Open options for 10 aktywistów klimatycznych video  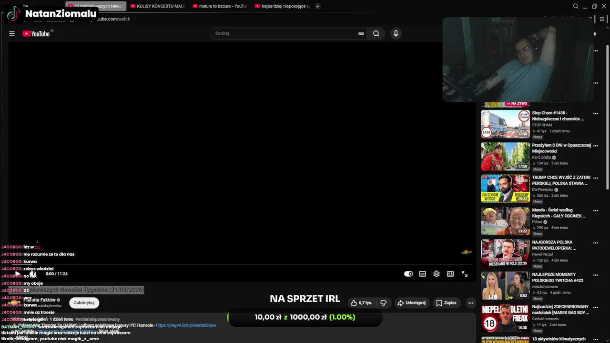coord(595,339)
